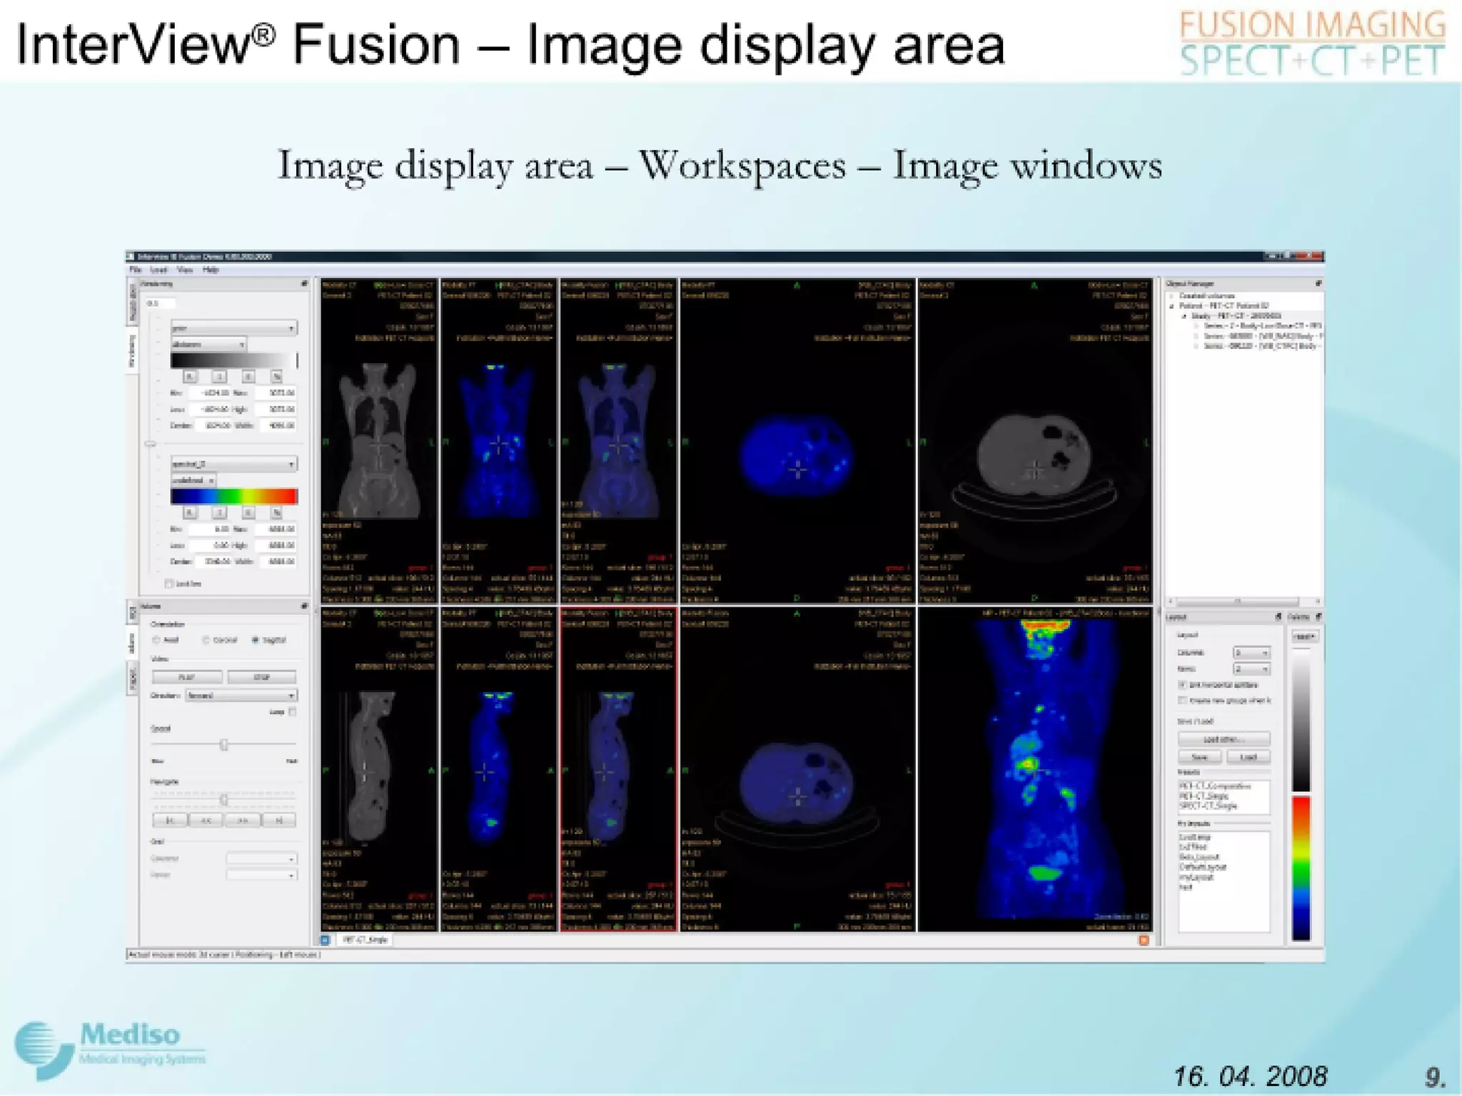Undock the Windowing panel via its float icon
The image size is (1462, 1096).
click(x=304, y=284)
